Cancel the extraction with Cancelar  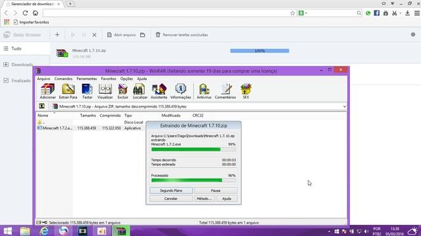pyautogui.click(x=171, y=199)
